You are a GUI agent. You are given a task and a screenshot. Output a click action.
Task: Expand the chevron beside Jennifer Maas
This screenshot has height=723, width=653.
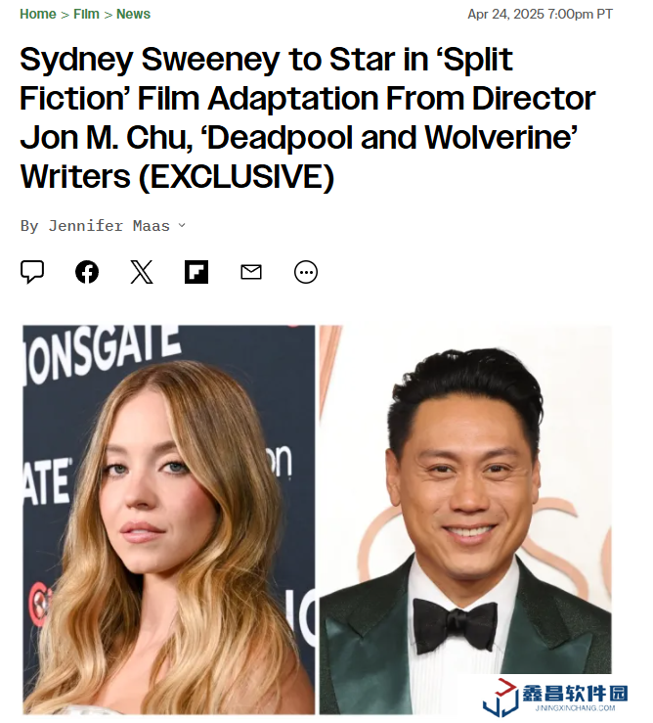(x=182, y=225)
